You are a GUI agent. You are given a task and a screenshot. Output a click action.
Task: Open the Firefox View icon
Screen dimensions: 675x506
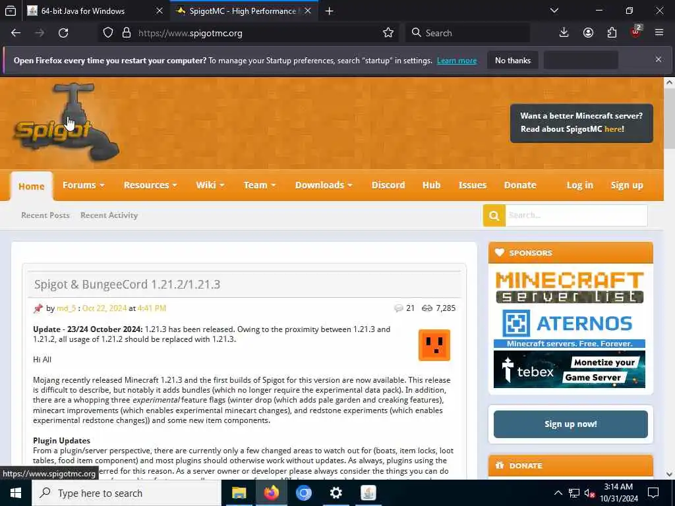point(11,11)
